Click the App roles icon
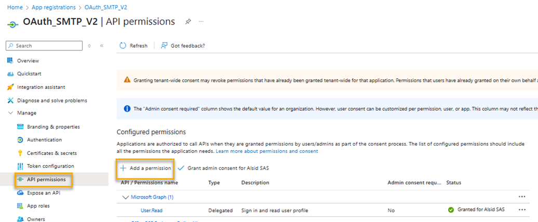 20,206
